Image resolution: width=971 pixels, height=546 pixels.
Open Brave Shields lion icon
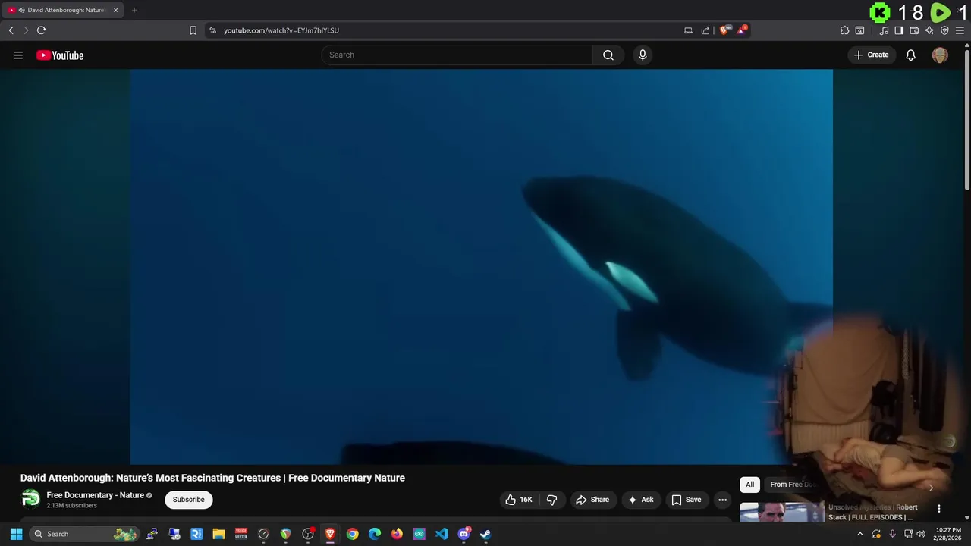[x=724, y=30]
